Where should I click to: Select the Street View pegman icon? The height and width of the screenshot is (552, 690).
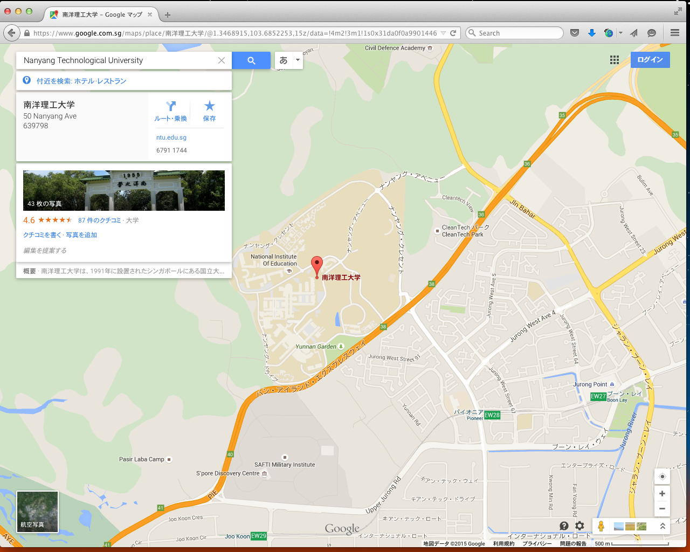[601, 526]
